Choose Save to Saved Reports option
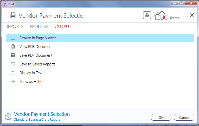The height and width of the screenshot is (126, 199). [x=100, y=64]
